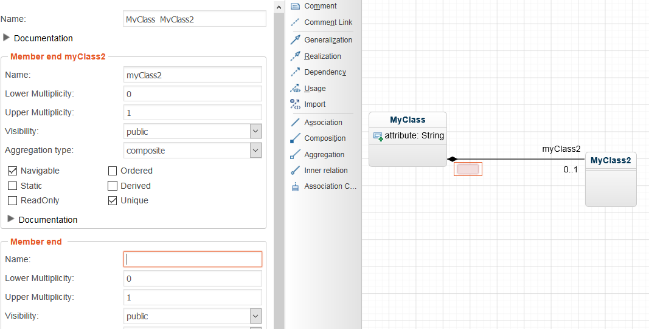Select the Generalization connector tool
This screenshot has height=329, width=649.
point(328,40)
